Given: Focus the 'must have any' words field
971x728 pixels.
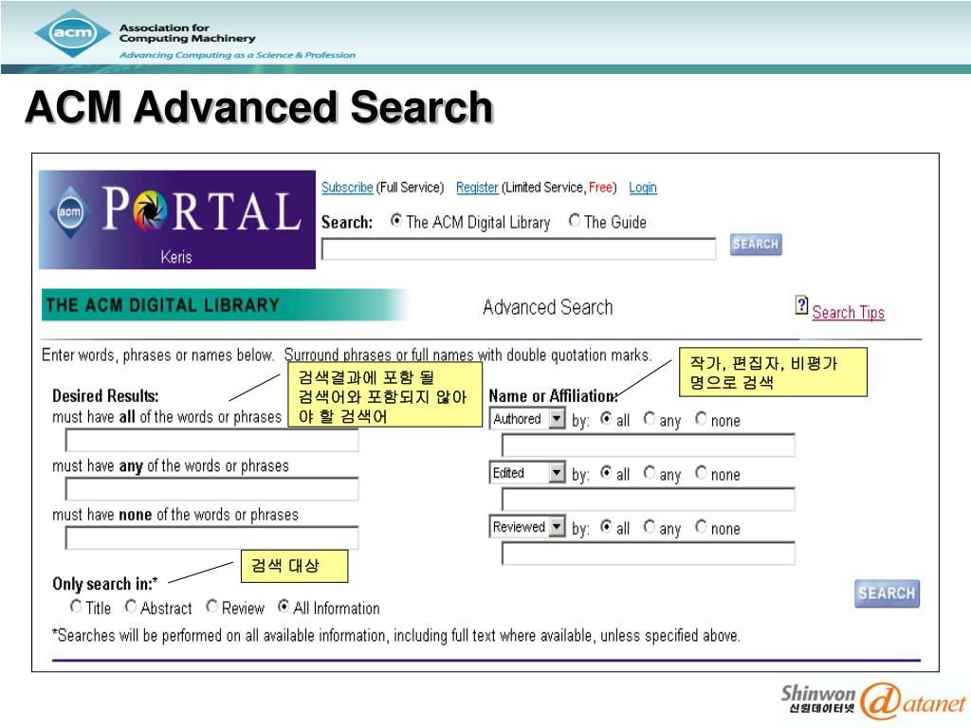Looking at the screenshot, I should [x=211, y=489].
